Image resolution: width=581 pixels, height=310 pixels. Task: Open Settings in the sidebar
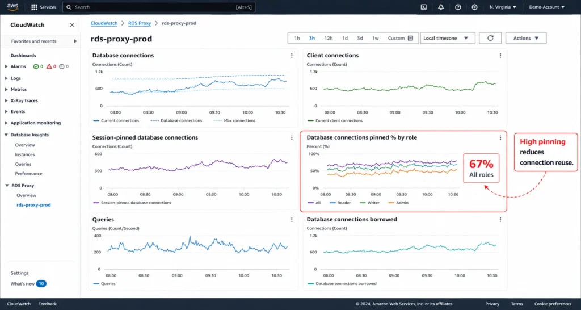pos(20,273)
